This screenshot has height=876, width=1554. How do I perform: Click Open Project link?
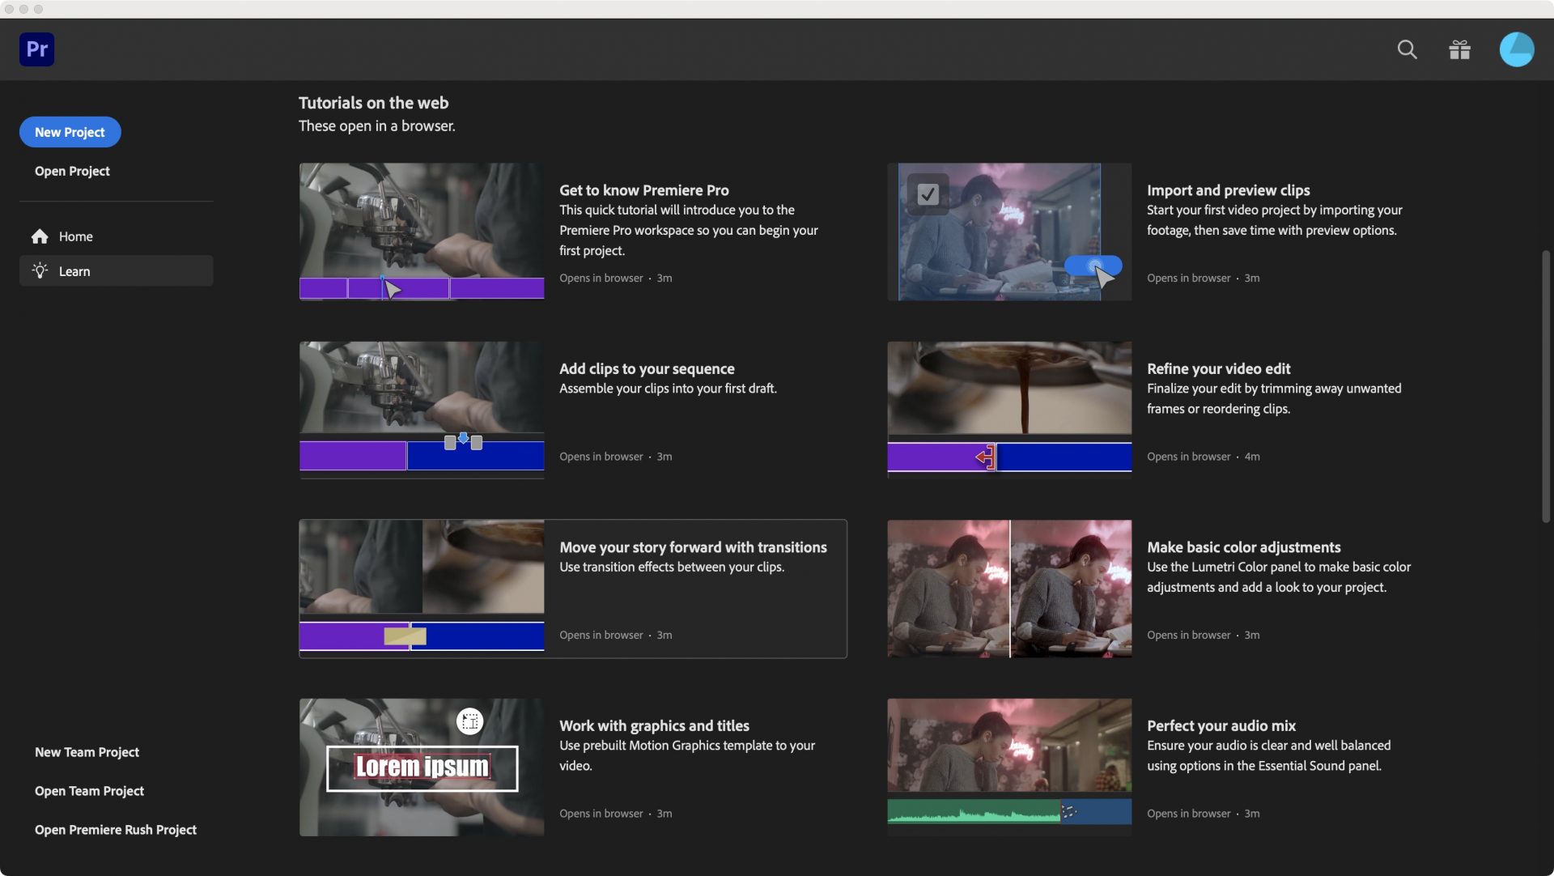click(x=72, y=171)
